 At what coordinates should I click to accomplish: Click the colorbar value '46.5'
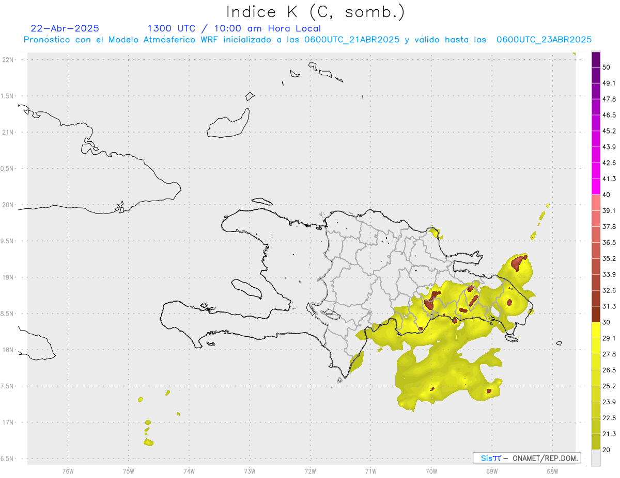pos(609,115)
